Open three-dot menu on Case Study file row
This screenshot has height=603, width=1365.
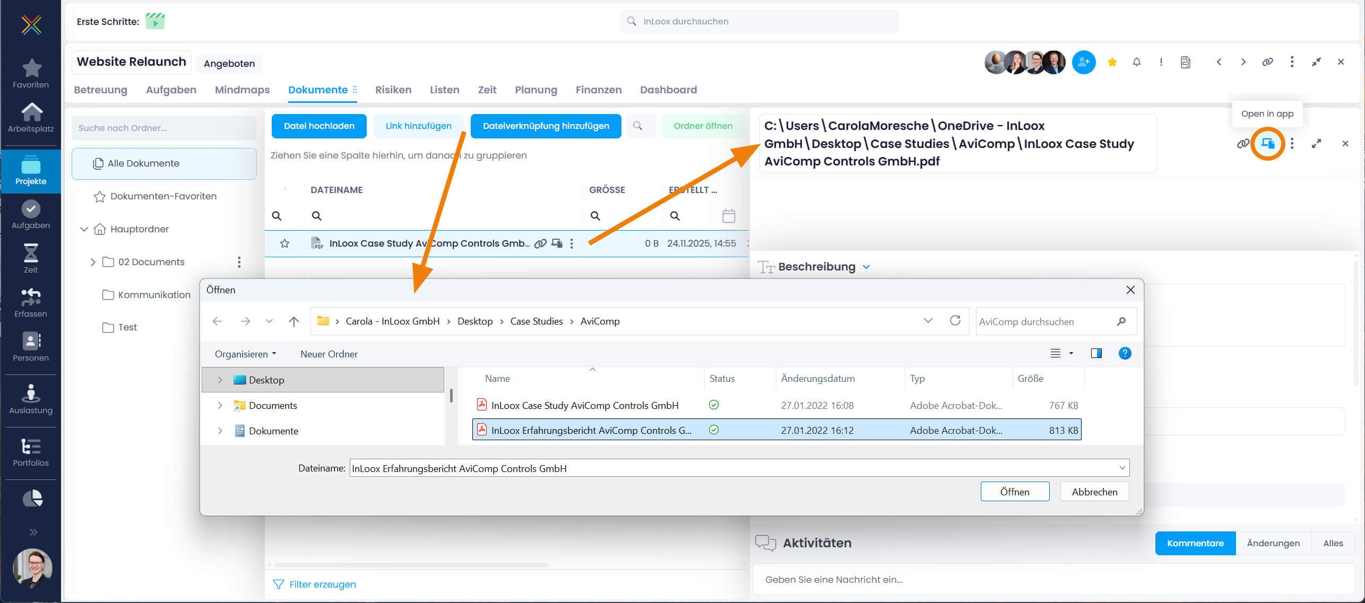(x=572, y=243)
